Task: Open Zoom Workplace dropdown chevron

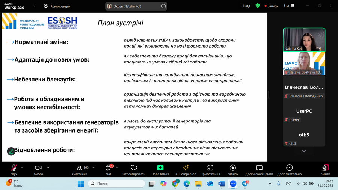Action: pyautogui.click(x=35, y=6)
